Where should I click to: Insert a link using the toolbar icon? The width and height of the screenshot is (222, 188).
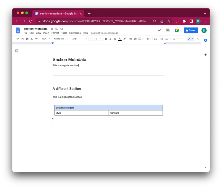(x=131, y=39)
